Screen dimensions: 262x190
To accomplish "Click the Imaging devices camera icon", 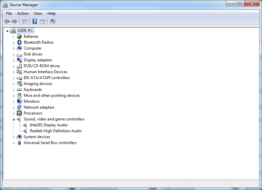I will pos(19,84).
